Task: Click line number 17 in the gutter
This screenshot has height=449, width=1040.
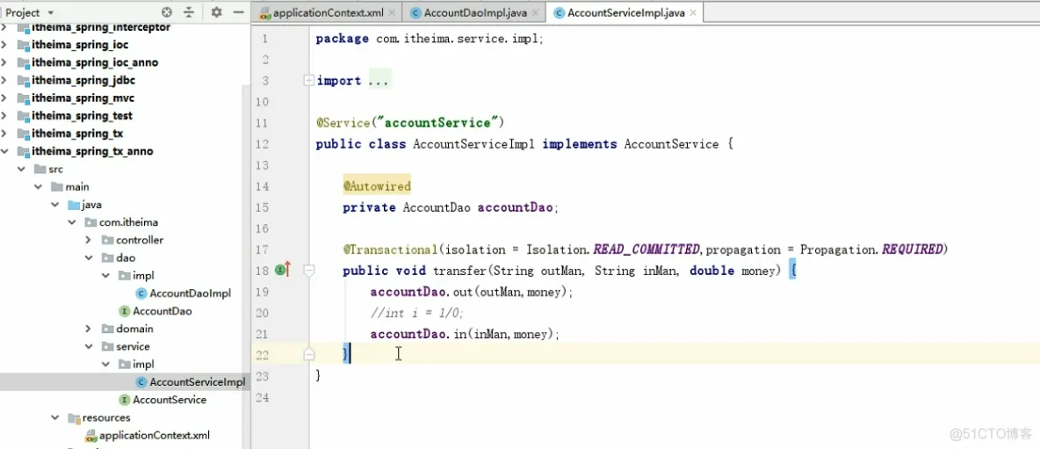Action: pyautogui.click(x=262, y=250)
